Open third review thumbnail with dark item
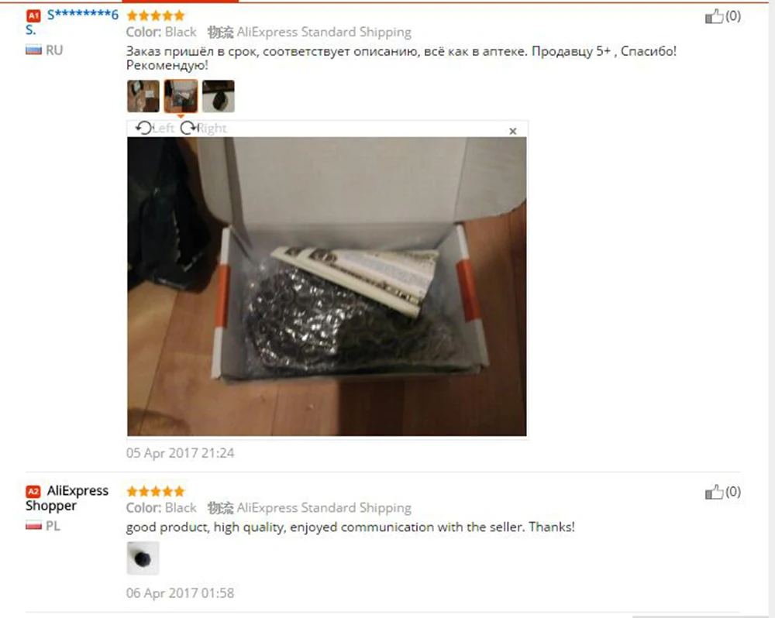 click(x=219, y=96)
